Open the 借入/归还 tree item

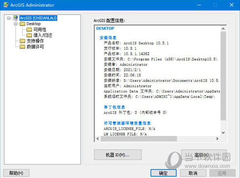pyautogui.click(x=43, y=35)
